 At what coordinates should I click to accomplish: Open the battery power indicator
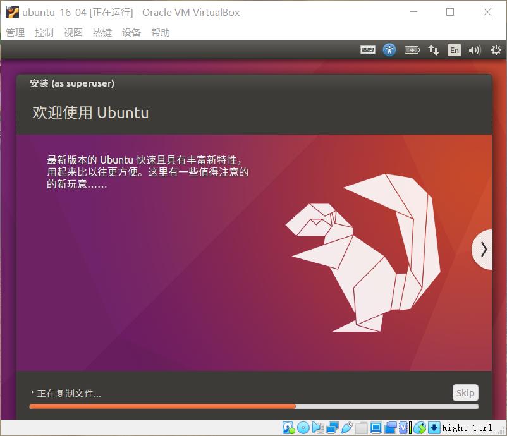click(412, 50)
